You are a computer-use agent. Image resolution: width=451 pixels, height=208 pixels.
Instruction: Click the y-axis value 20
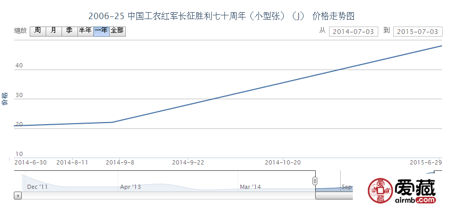(19, 124)
